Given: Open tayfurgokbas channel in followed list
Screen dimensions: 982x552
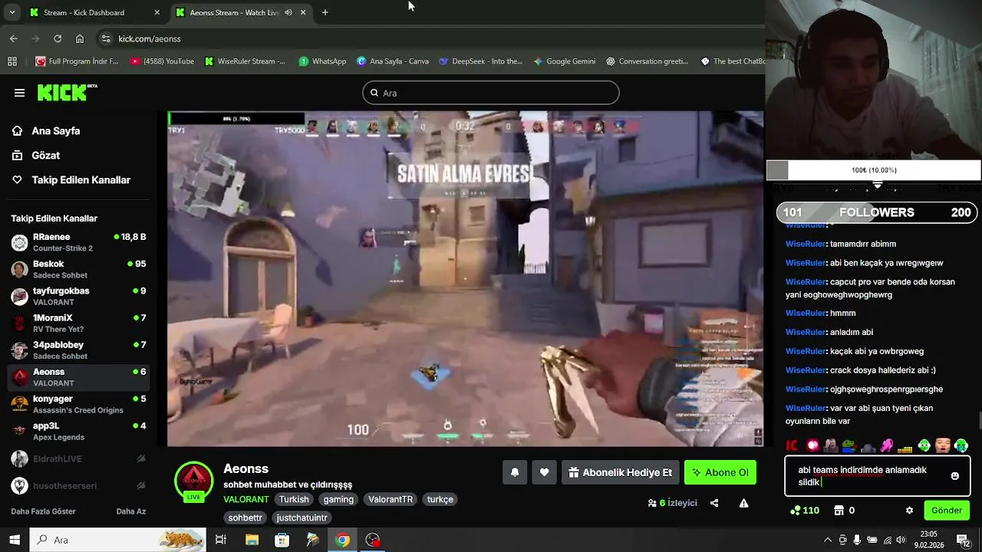Looking at the screenshot, I should pos(78,296).
